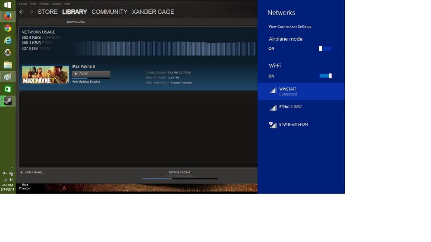Image resolution: width=431 pixels, height=242 pixels.
Task: Click the network signal tray icon
Action: (5, 180)
